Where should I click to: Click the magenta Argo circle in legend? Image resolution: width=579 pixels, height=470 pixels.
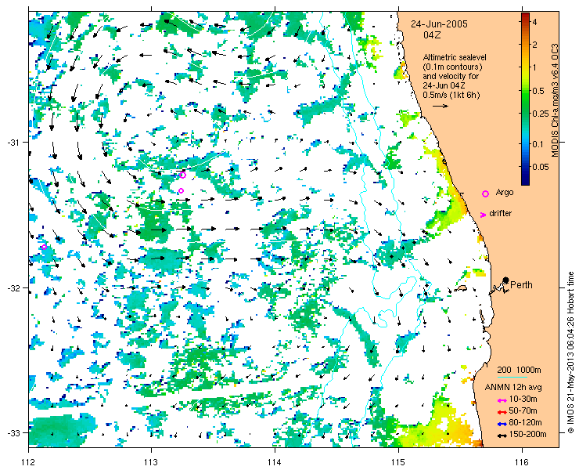(x=486, y=193)
